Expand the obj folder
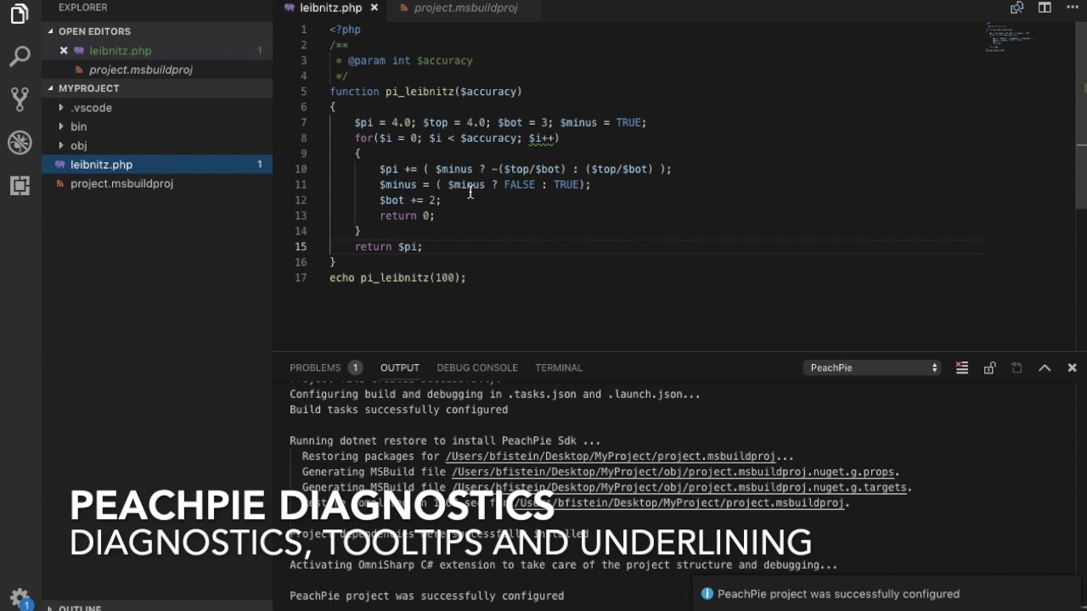The width and height of the screenshot is (1087, 611). click(x=78, y=145)
